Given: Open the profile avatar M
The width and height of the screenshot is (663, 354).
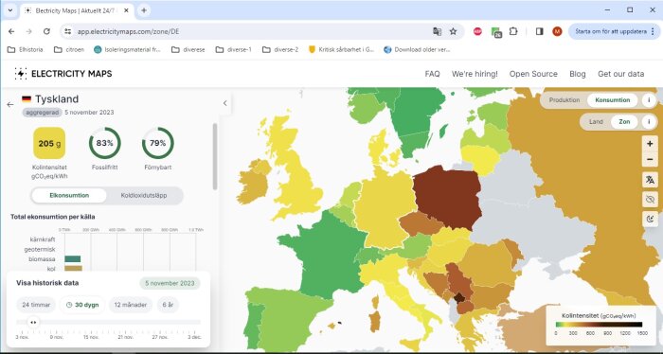Looking at the screenshot, I should [557, 31].
